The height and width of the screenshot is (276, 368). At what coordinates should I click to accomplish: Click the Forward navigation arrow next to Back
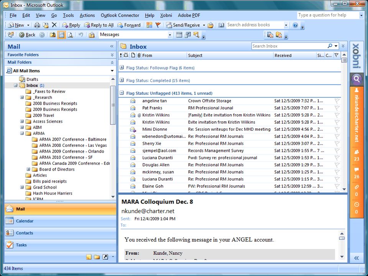42,35
